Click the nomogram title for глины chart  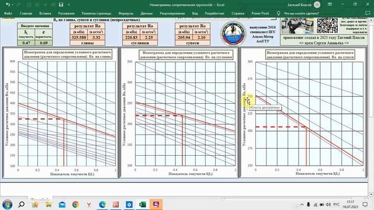(x=68, y=54)
